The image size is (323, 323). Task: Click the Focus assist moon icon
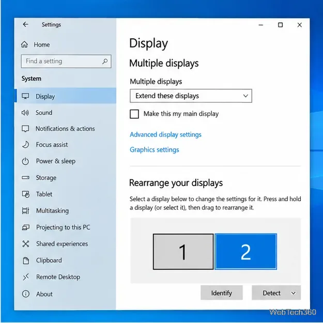(x=25, y=145)
